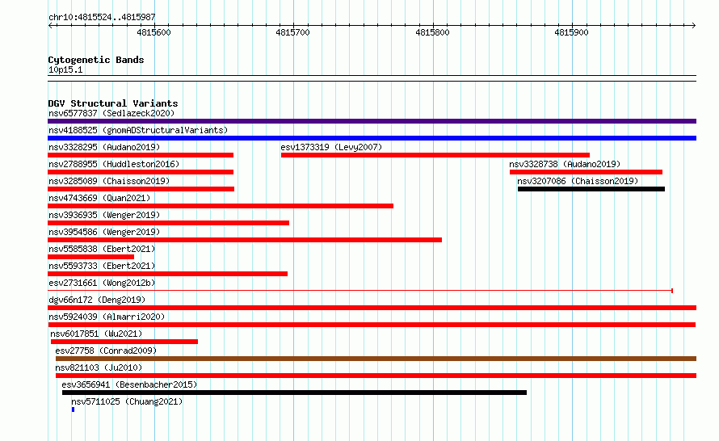Click the tiny blue nsv5711025 marker

tap(73, 409)
